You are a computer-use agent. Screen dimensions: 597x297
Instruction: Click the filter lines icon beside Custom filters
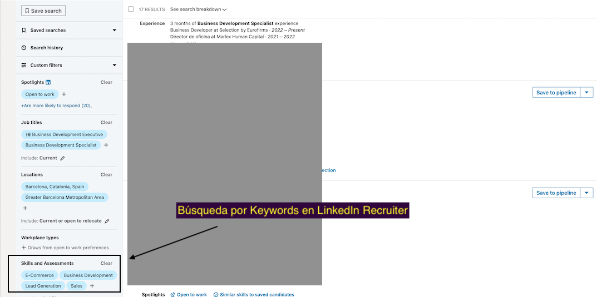point(24,65)
